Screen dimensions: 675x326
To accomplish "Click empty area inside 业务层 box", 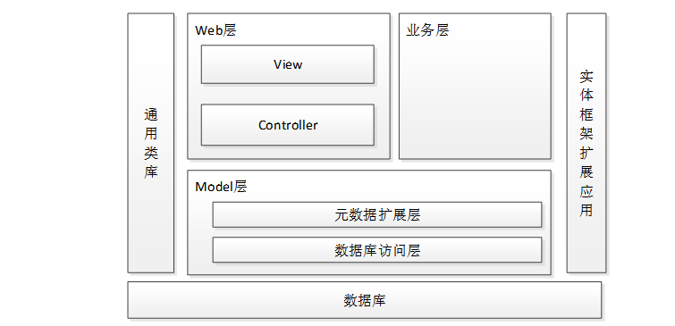I will 475,99.
